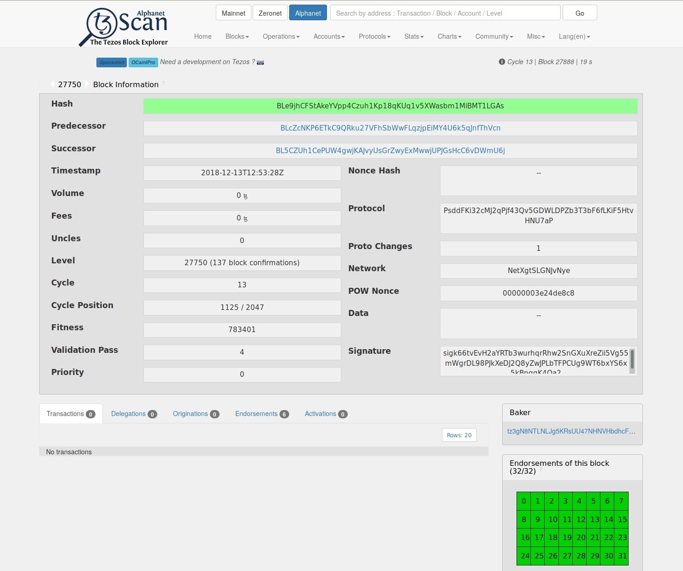This screenshot has width=683, height=571.
Task: Click the network value NetXgtSLGNJvNye
Action: pyautogui.click(x=539, y=271)
